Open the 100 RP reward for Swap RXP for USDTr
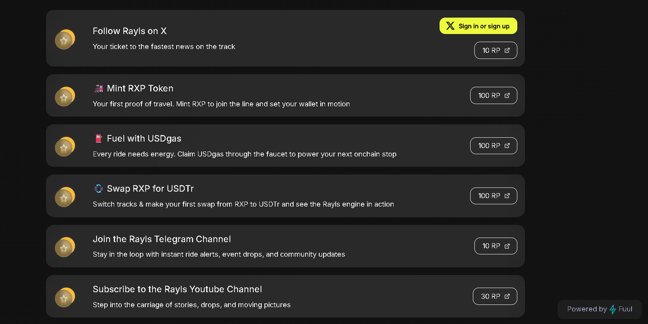The height and width of the screenshot is (324, 648). [x=494, y=196]
